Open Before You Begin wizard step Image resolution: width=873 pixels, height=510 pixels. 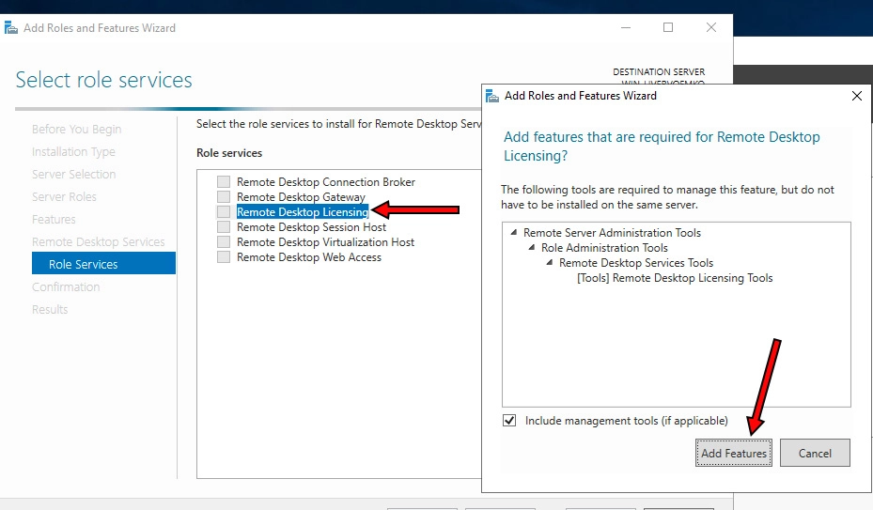tap(76, 130)
